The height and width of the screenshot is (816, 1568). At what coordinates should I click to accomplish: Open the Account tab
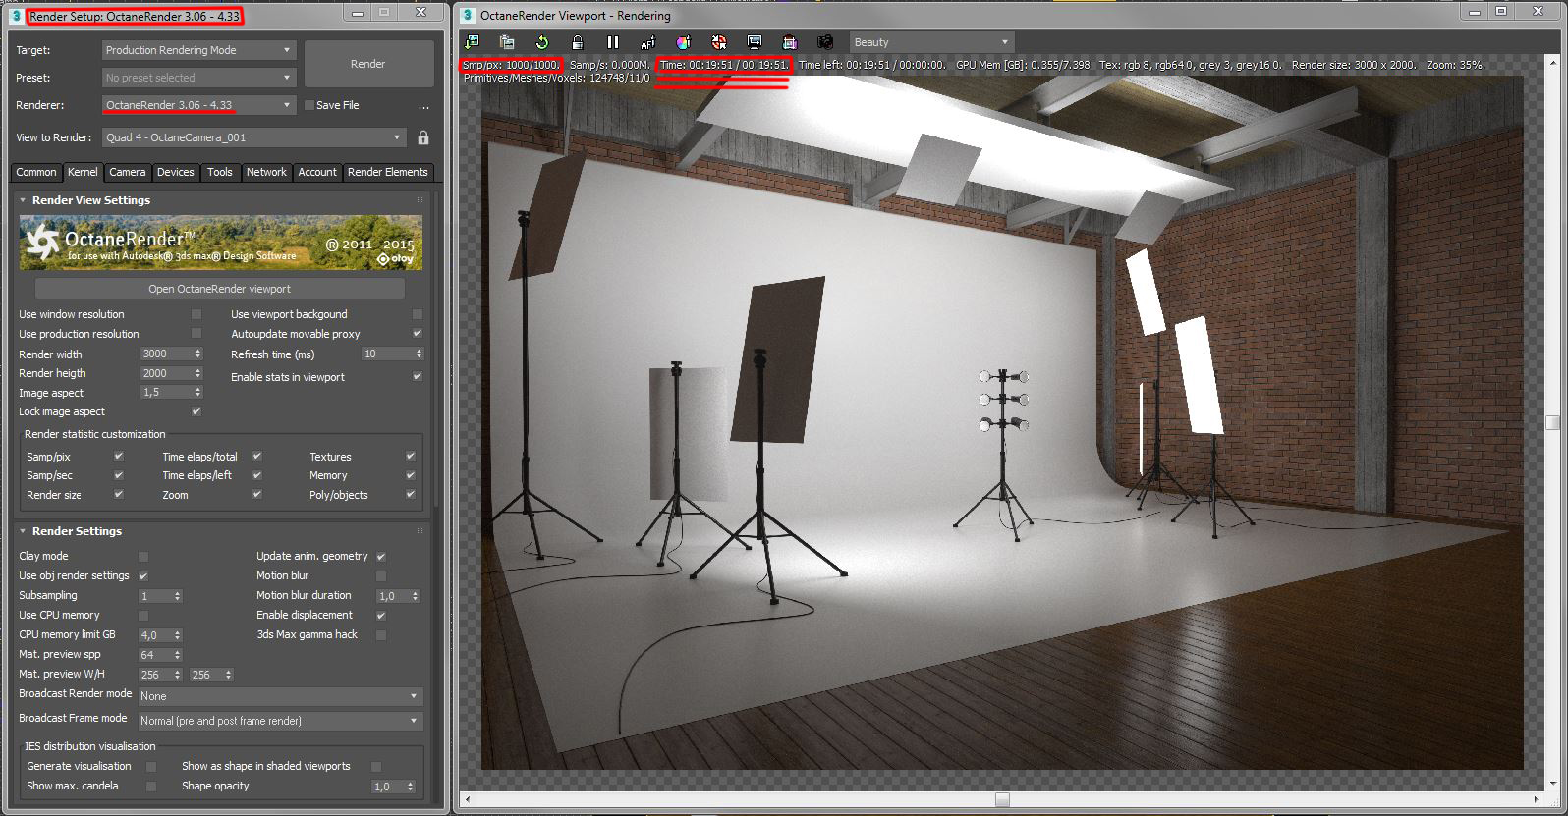pos(316,172)
